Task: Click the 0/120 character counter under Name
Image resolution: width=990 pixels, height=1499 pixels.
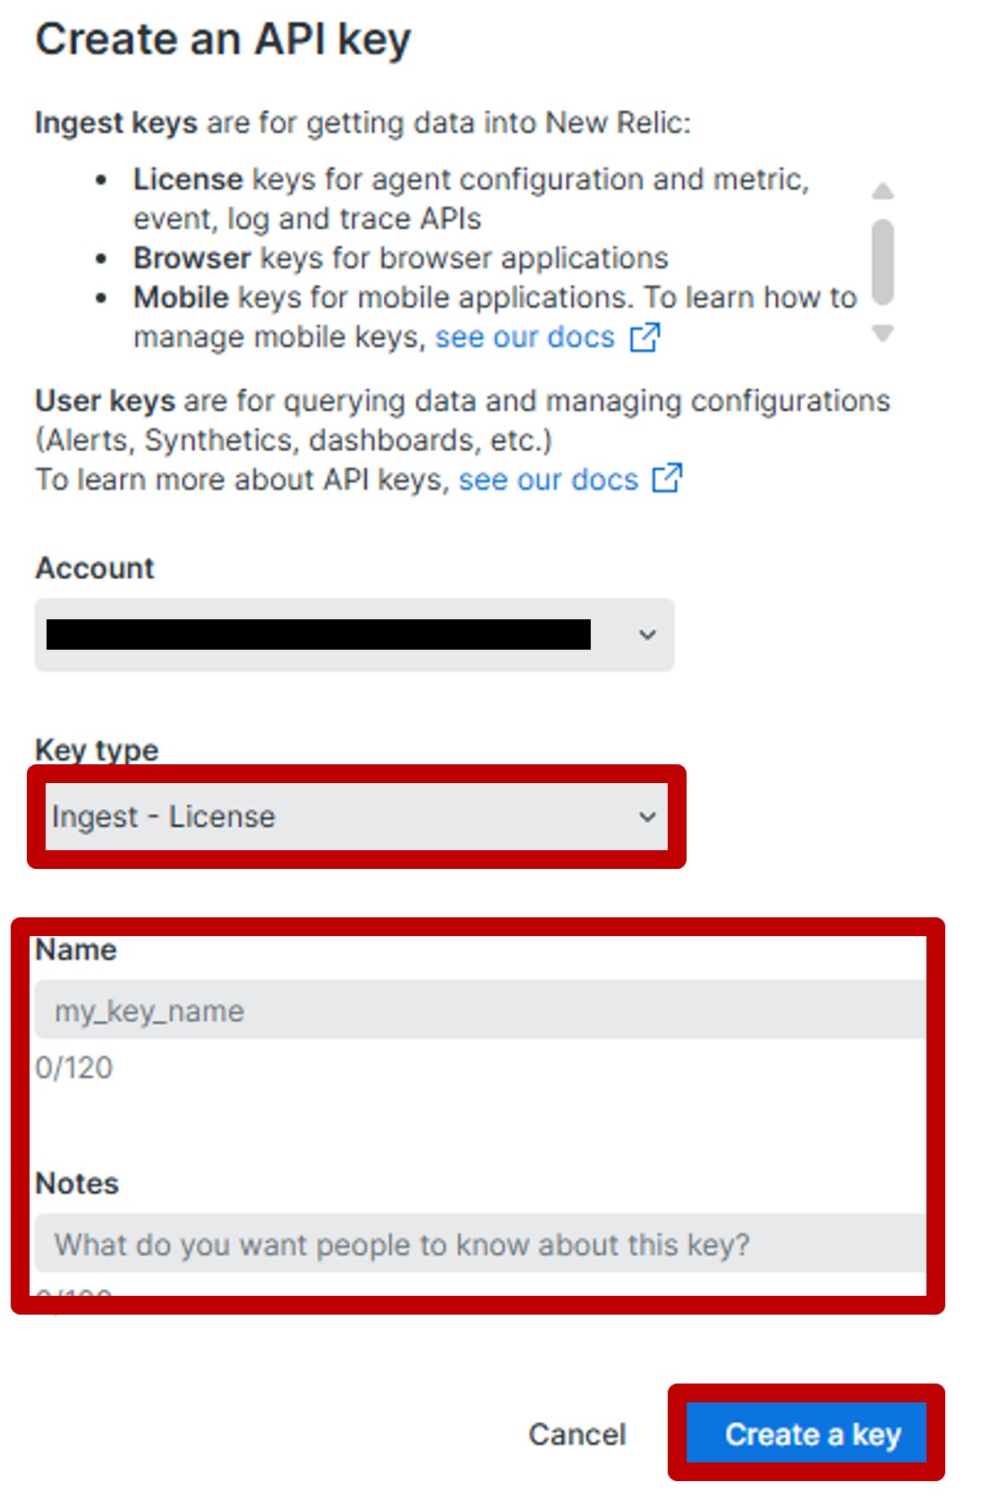Action: click(74, 1067)
